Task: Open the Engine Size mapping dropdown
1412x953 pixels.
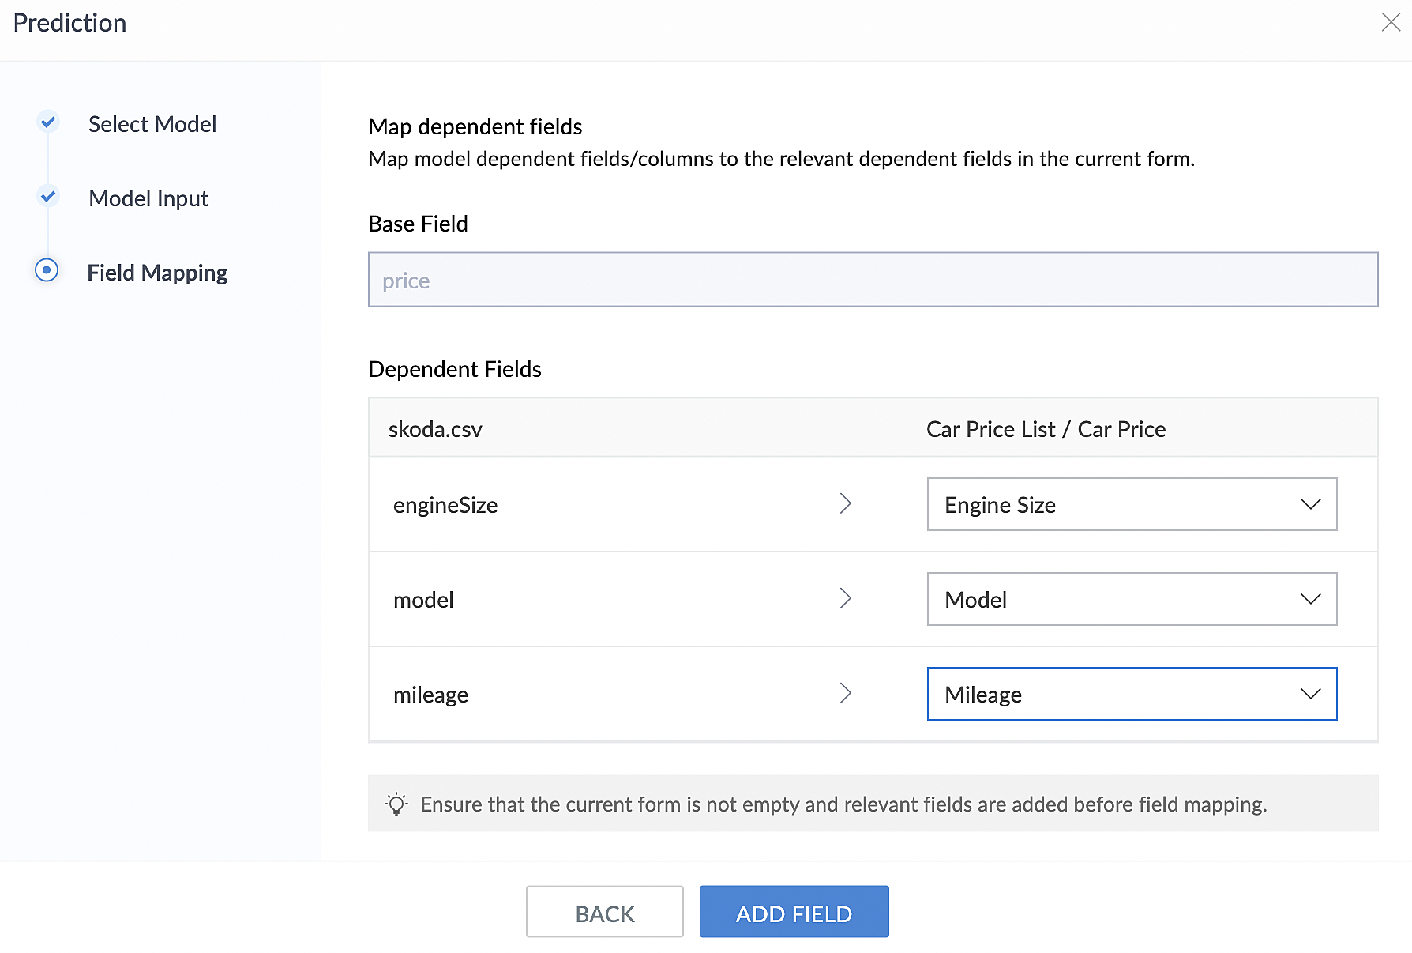Action: tap(1131, 504)
